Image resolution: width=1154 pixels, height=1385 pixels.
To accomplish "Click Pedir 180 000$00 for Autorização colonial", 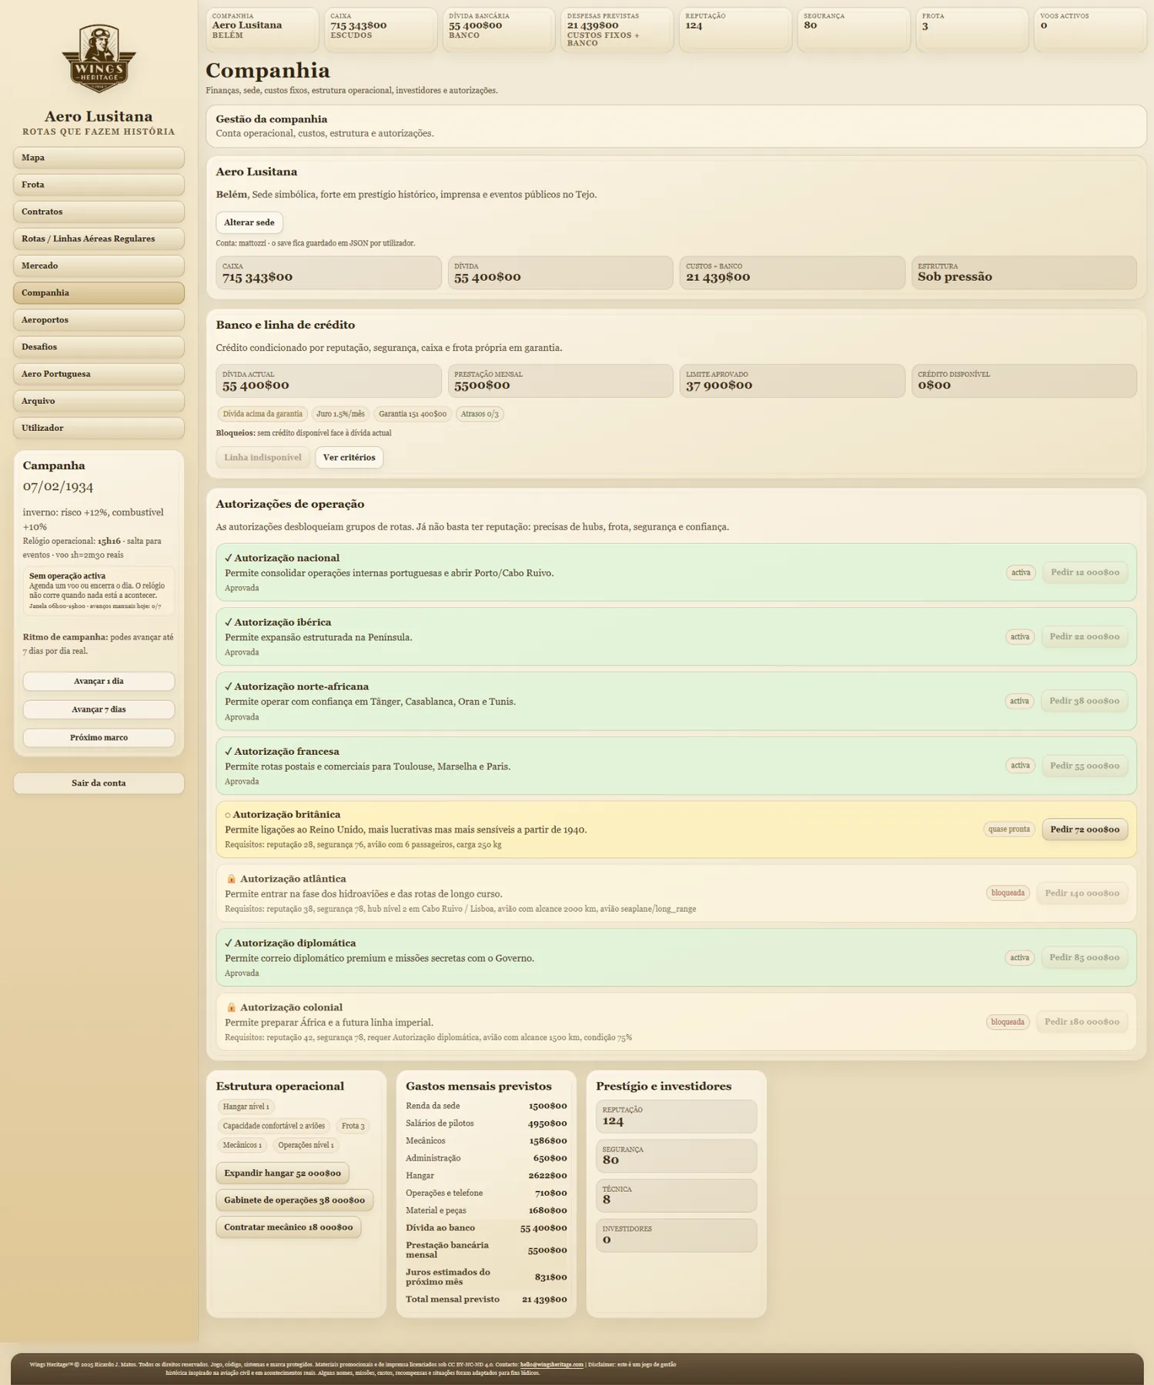I will [x=1082, y=1022].
